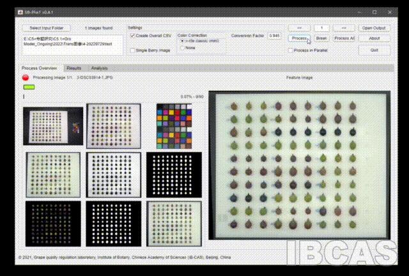409x276 pixels.
Task: Click the Conversion Factor input field
Action: pos(274,36)
